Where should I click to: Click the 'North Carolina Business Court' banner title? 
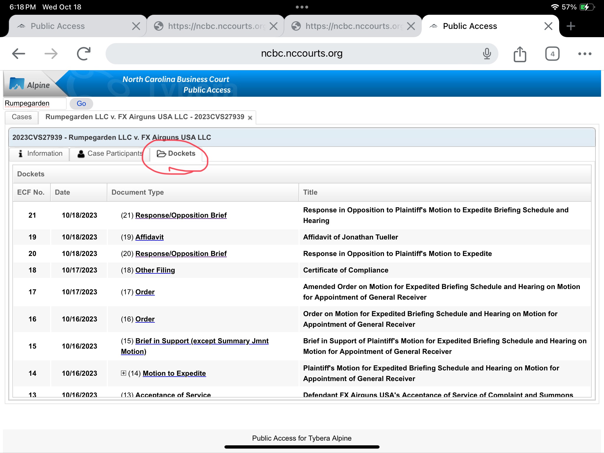[176, 79]
